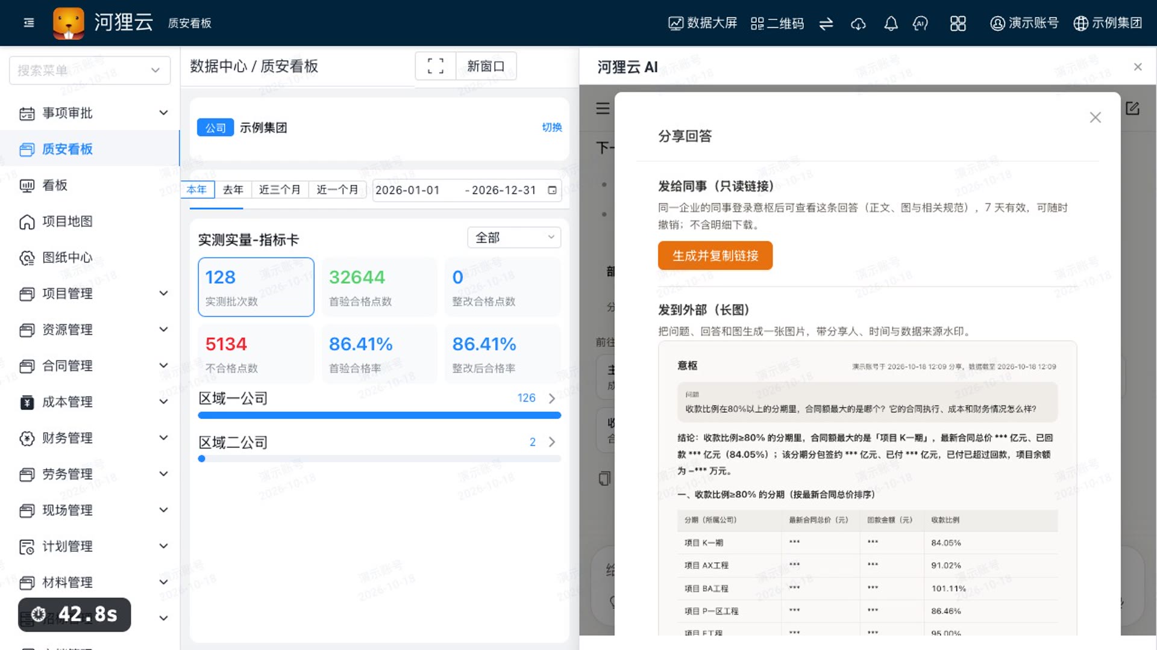Image resolution: width=1157 pixels, height=650 pixels.
Task: Open the 看板 sidebar item
Action: (89, 185)
